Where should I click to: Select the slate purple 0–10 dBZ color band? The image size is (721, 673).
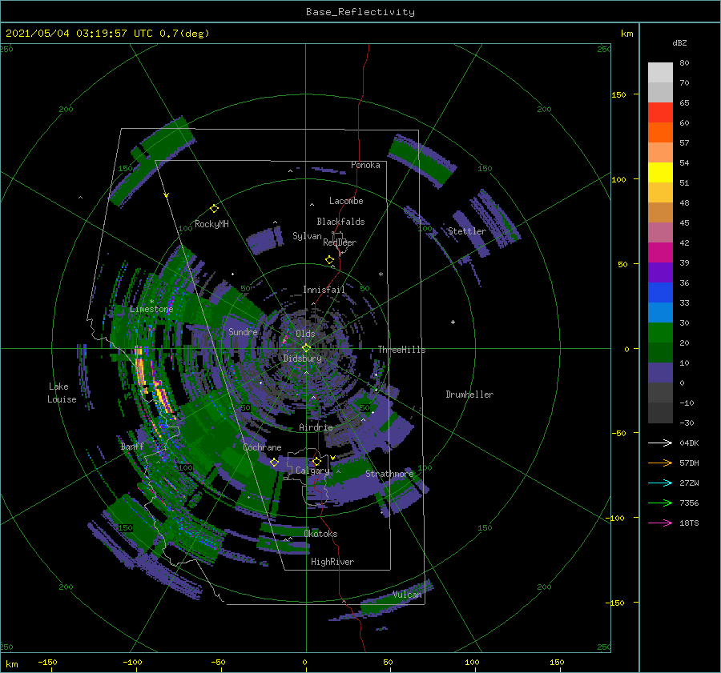tap(660, 373)
